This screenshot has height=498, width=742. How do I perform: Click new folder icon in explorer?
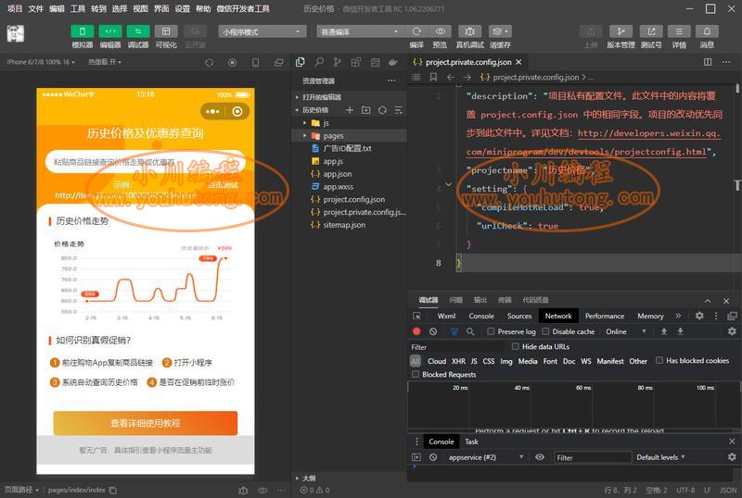pyautogui.click(x=365, y=110)
